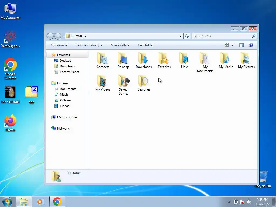276x207 pixels.
Task: Click the Forward navigation arrow
Action: 58,36
